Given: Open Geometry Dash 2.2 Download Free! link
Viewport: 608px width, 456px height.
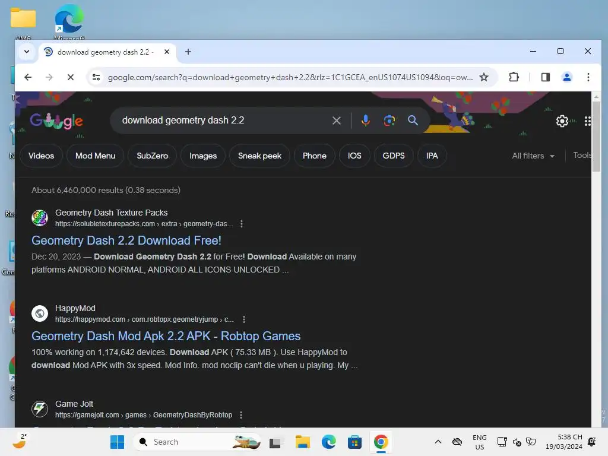Looking at the screenshot, I should point(126,240).
